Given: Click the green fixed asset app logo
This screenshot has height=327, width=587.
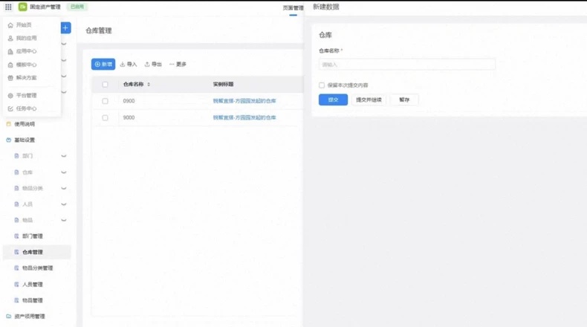Looking at the screenshot, I should pyautogui.click(x=22, y=7).
